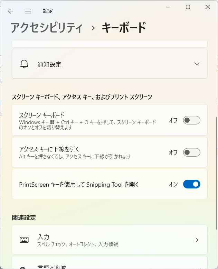The height and width of the screenshot is (269, 218).
Task: Click the bell icon for 通知設定
Action: (x=24, y=64)
